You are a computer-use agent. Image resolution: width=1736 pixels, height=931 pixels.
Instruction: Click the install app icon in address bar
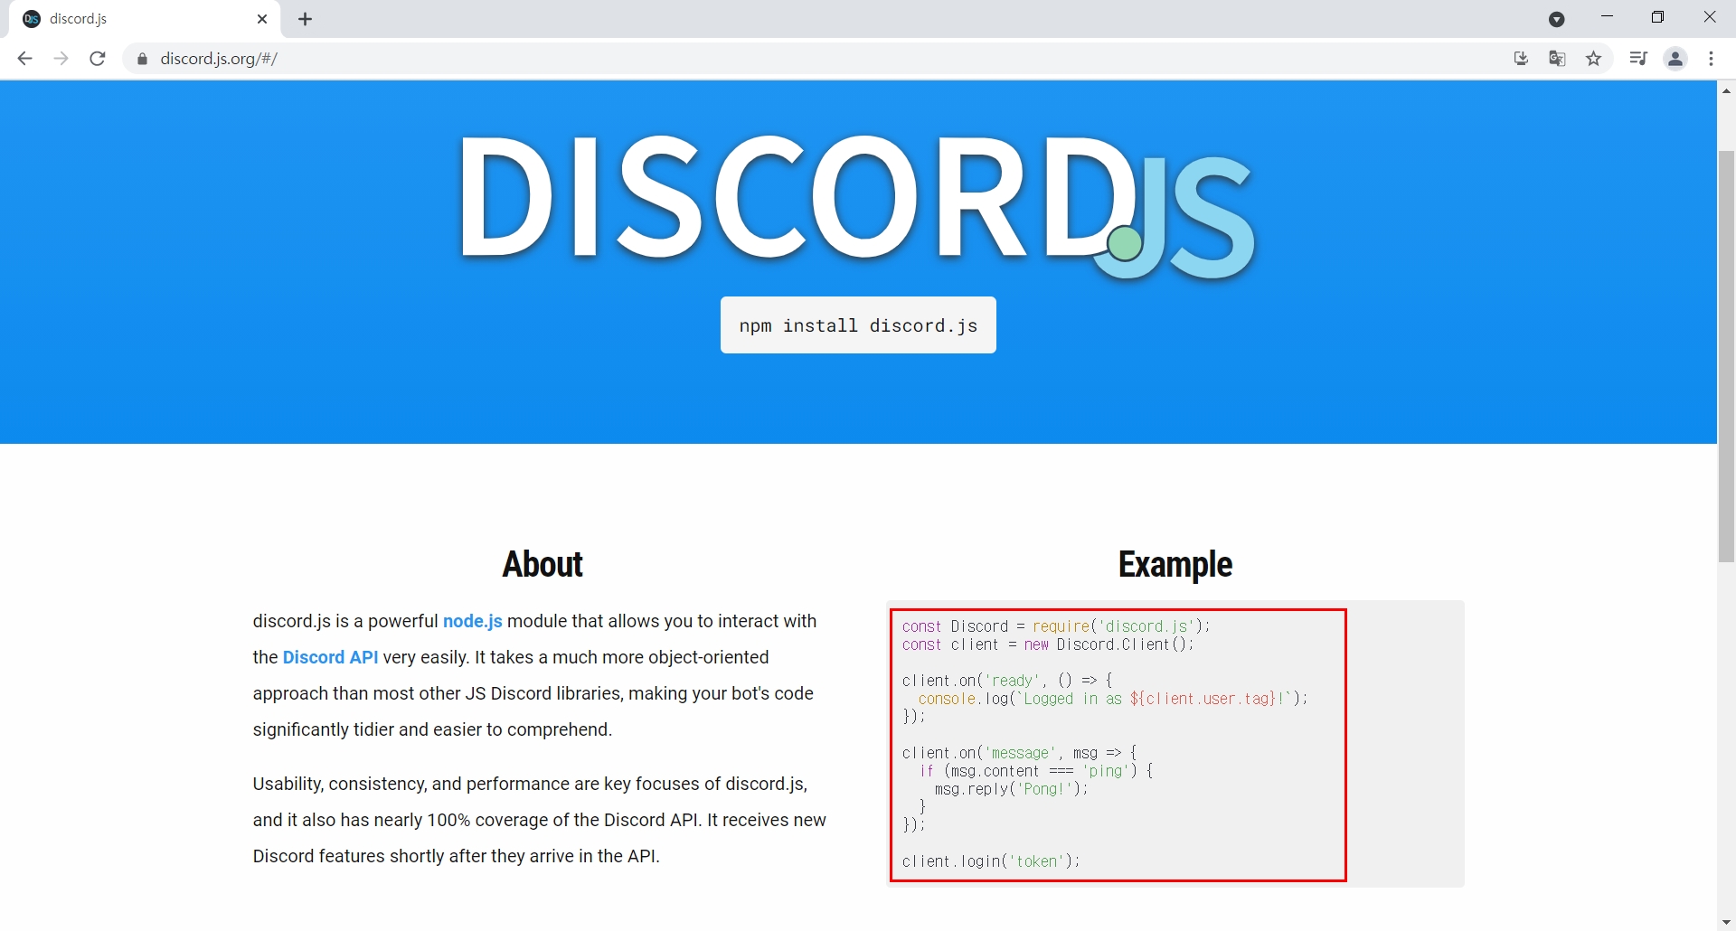pyautogui.click(x=1521, y=59)
